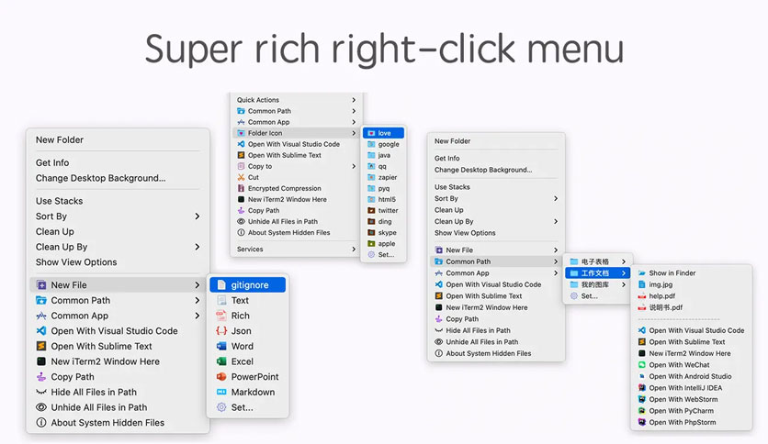Click the Markdown file icon
Viewport: 768px width, 444px height.
coord(221,392)
